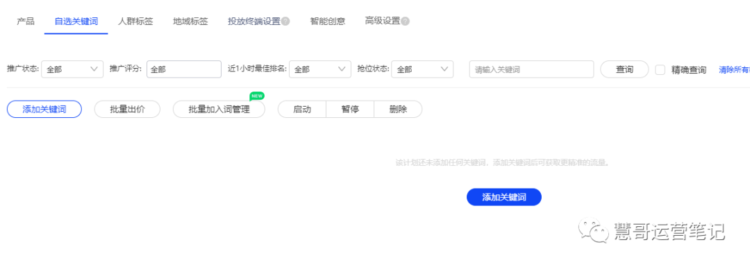Image resolution: width=750 pixels, height=265 pixels.
Task: Enable the 精确查询 checkbox
Action: 660,69
